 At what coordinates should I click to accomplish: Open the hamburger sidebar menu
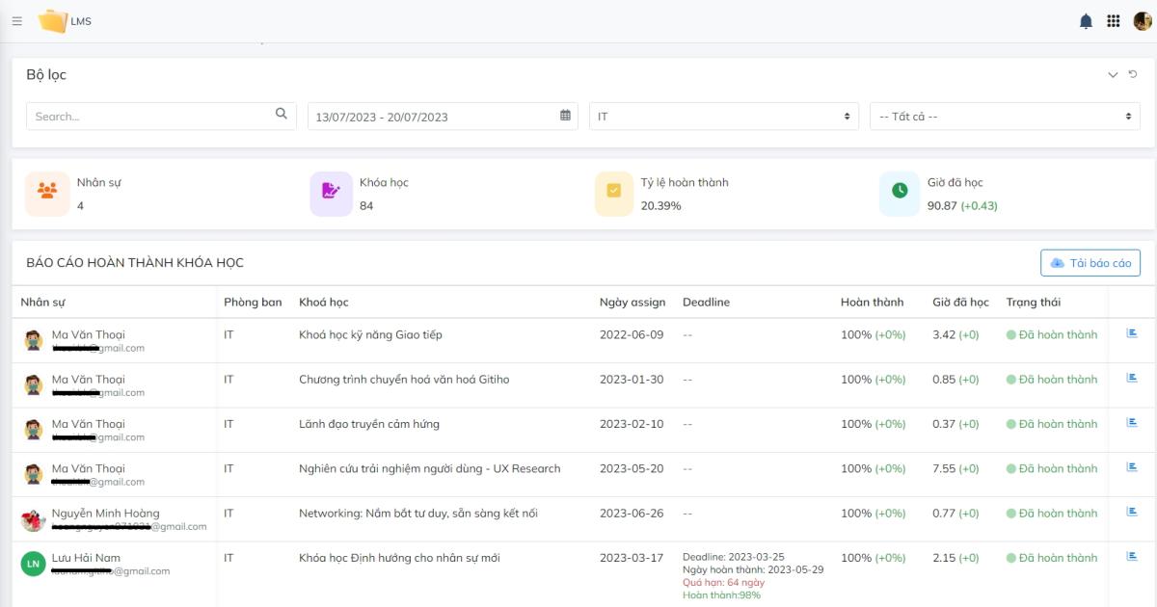(x=16, y=21)
